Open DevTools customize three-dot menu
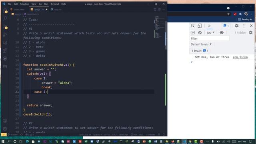256x144 pixels. pyautogui.click(x=244, y=26)
